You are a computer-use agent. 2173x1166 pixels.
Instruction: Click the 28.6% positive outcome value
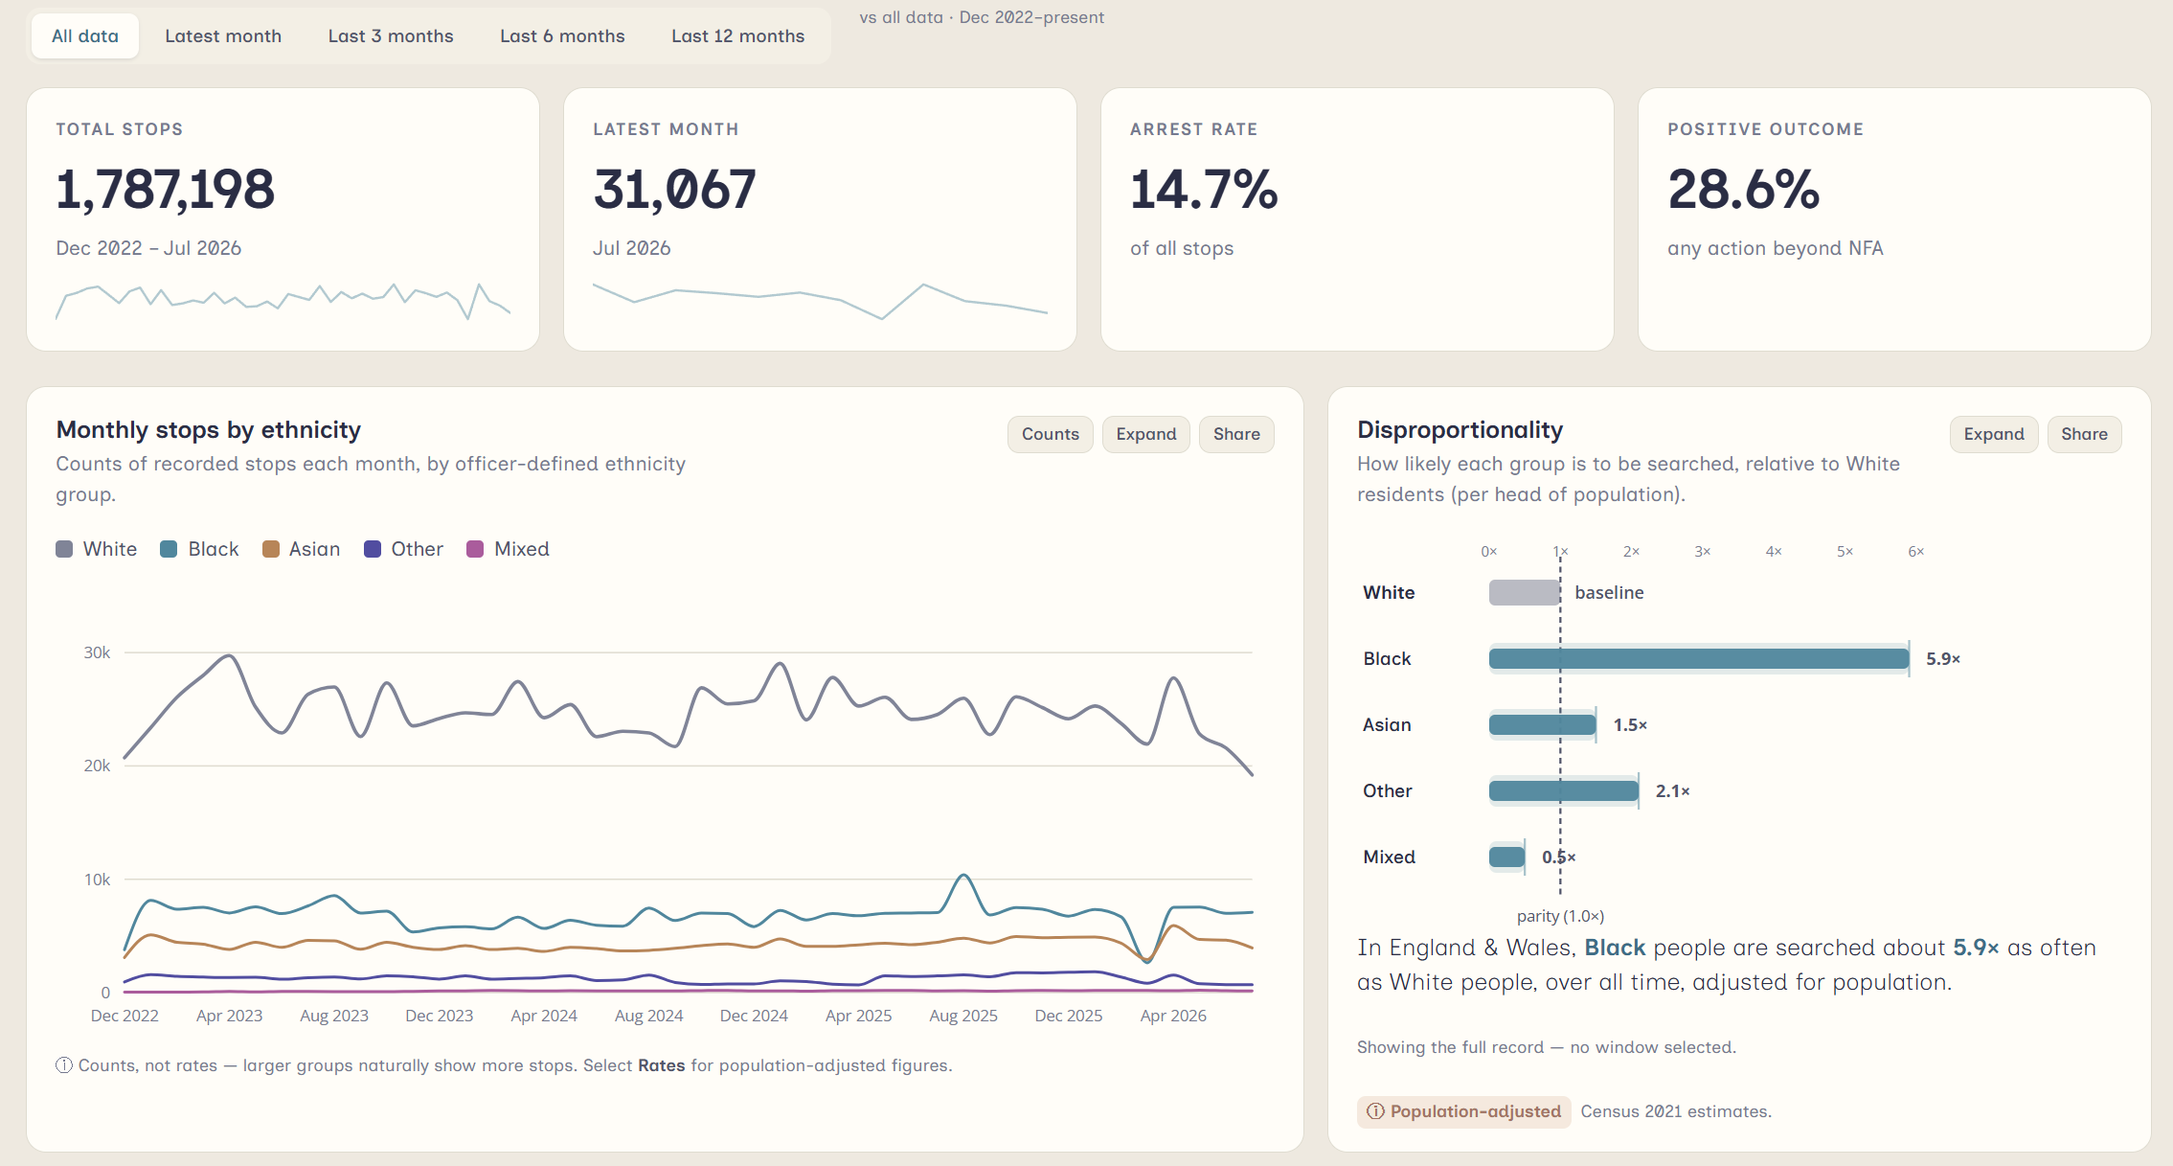(x=1743, y=189)
